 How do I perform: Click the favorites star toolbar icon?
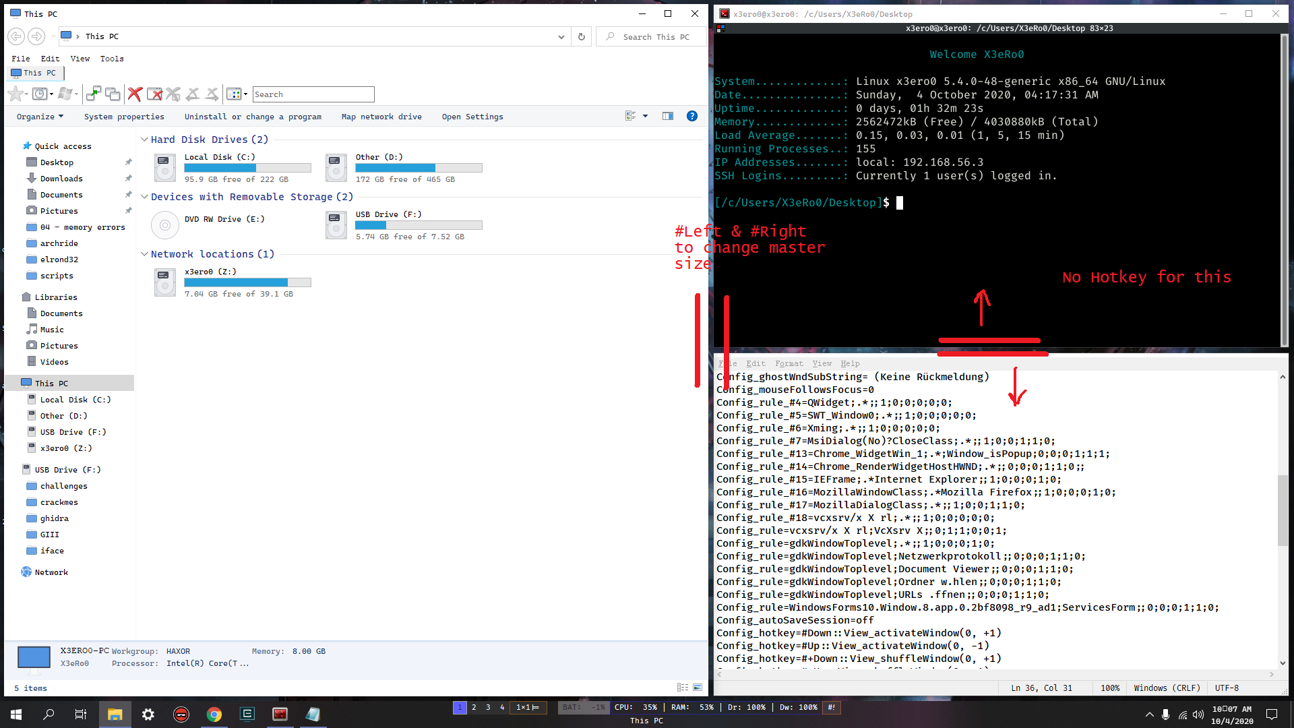[x=16, y=94]
